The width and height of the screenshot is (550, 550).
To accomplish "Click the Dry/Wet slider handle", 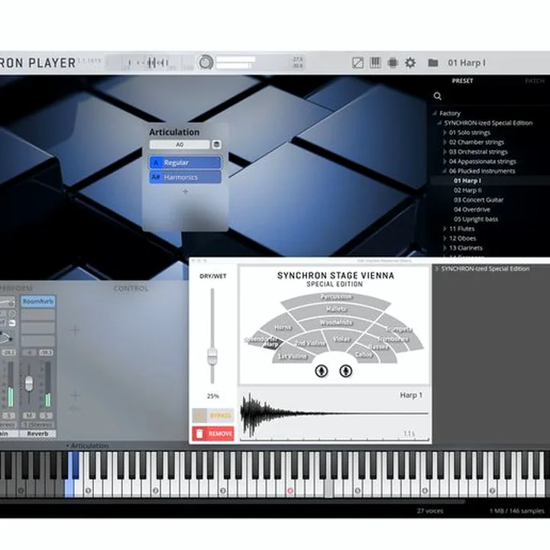I will pyautogui.click(x=212, y=356).
